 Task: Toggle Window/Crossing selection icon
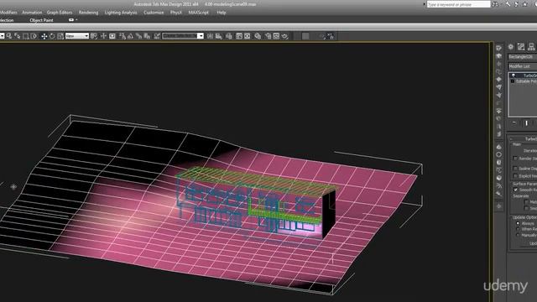pyautogui.click(x=34, y=36)
